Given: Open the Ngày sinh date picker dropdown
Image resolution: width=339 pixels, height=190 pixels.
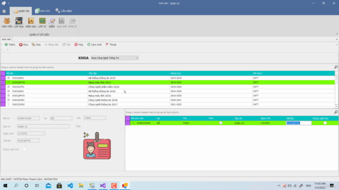Looking at the screenshot, I should [x=43, y=134].
